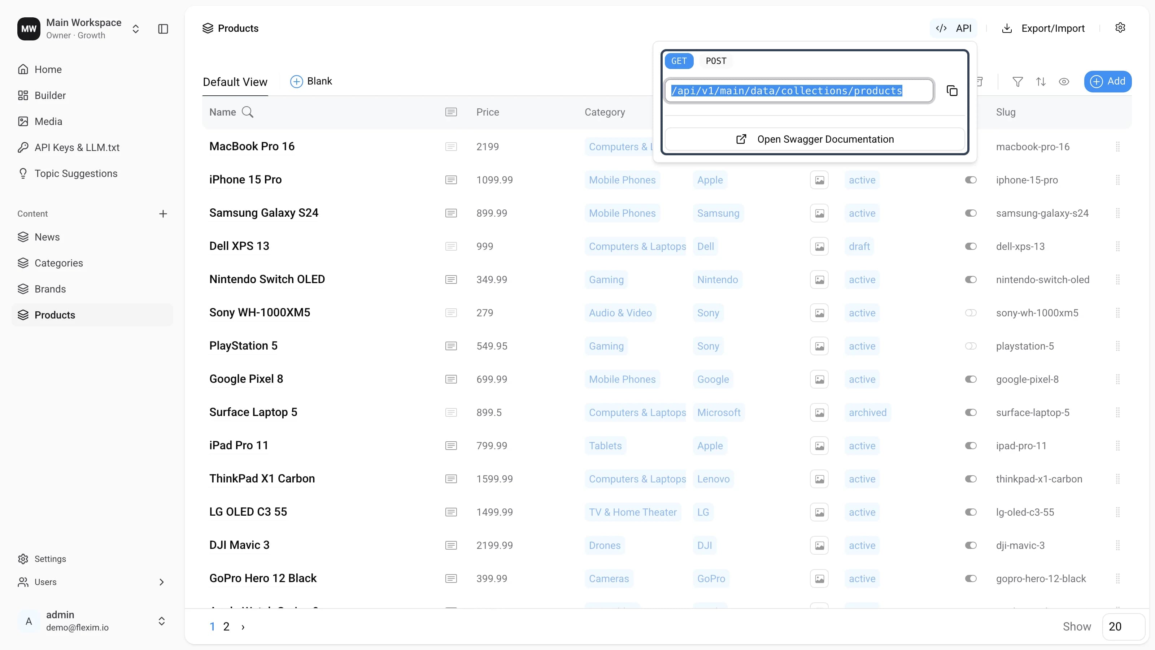Open Samsung Galaxy S24 image preview
The image size is (1155, 650).
tap(819, 213)
